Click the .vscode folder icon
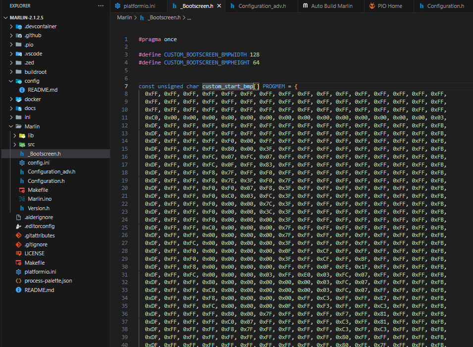473x347 pixels. (x=19, y=54)
